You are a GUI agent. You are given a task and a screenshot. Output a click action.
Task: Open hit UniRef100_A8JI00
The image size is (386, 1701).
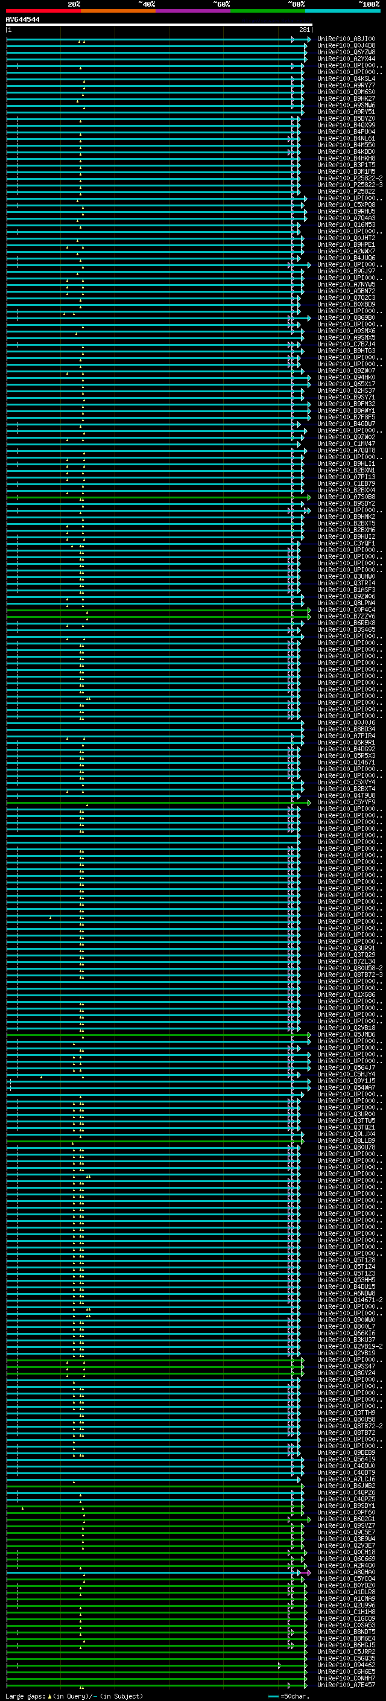[x=346, y=39]
